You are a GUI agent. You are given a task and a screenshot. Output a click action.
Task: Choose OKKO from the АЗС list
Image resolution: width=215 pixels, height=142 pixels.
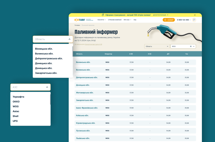(16, 102)
